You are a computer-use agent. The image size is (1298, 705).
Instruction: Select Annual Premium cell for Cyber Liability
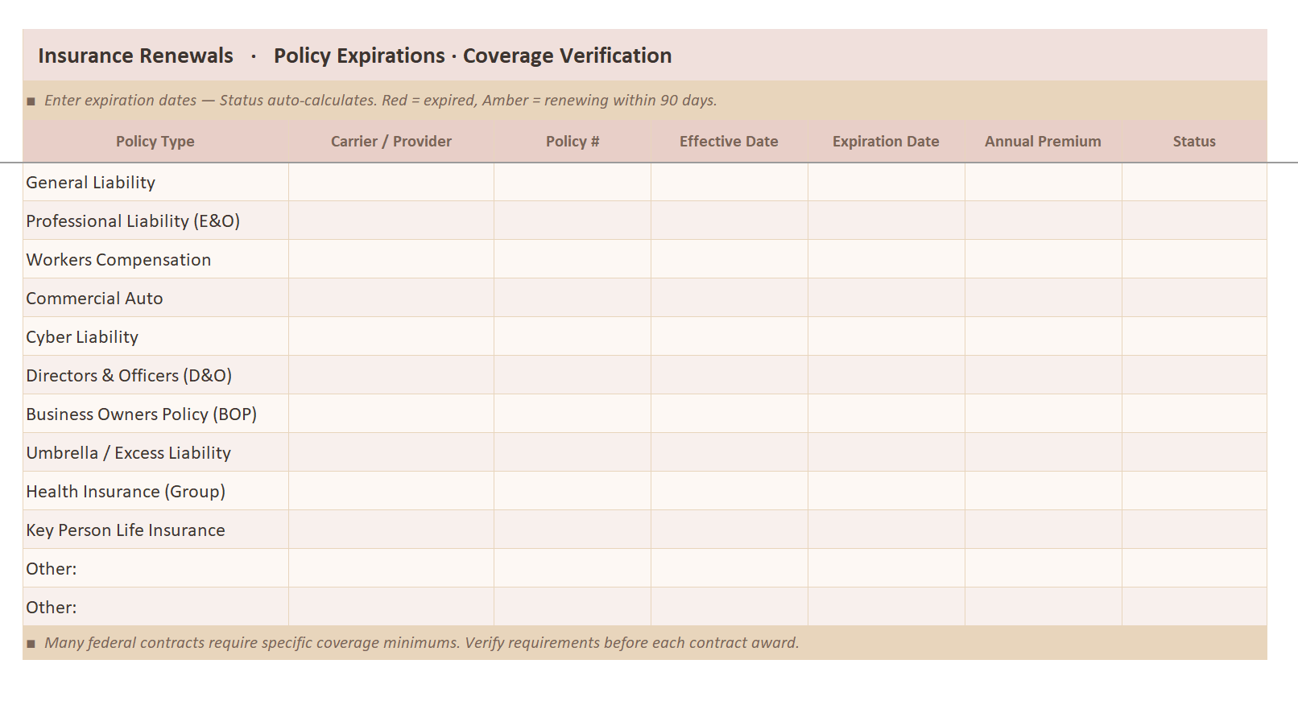tap(1044, 336)
